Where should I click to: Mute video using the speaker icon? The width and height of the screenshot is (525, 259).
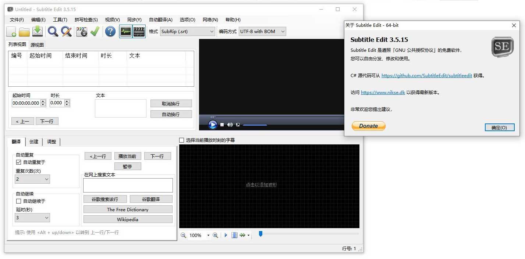point(230,125)
